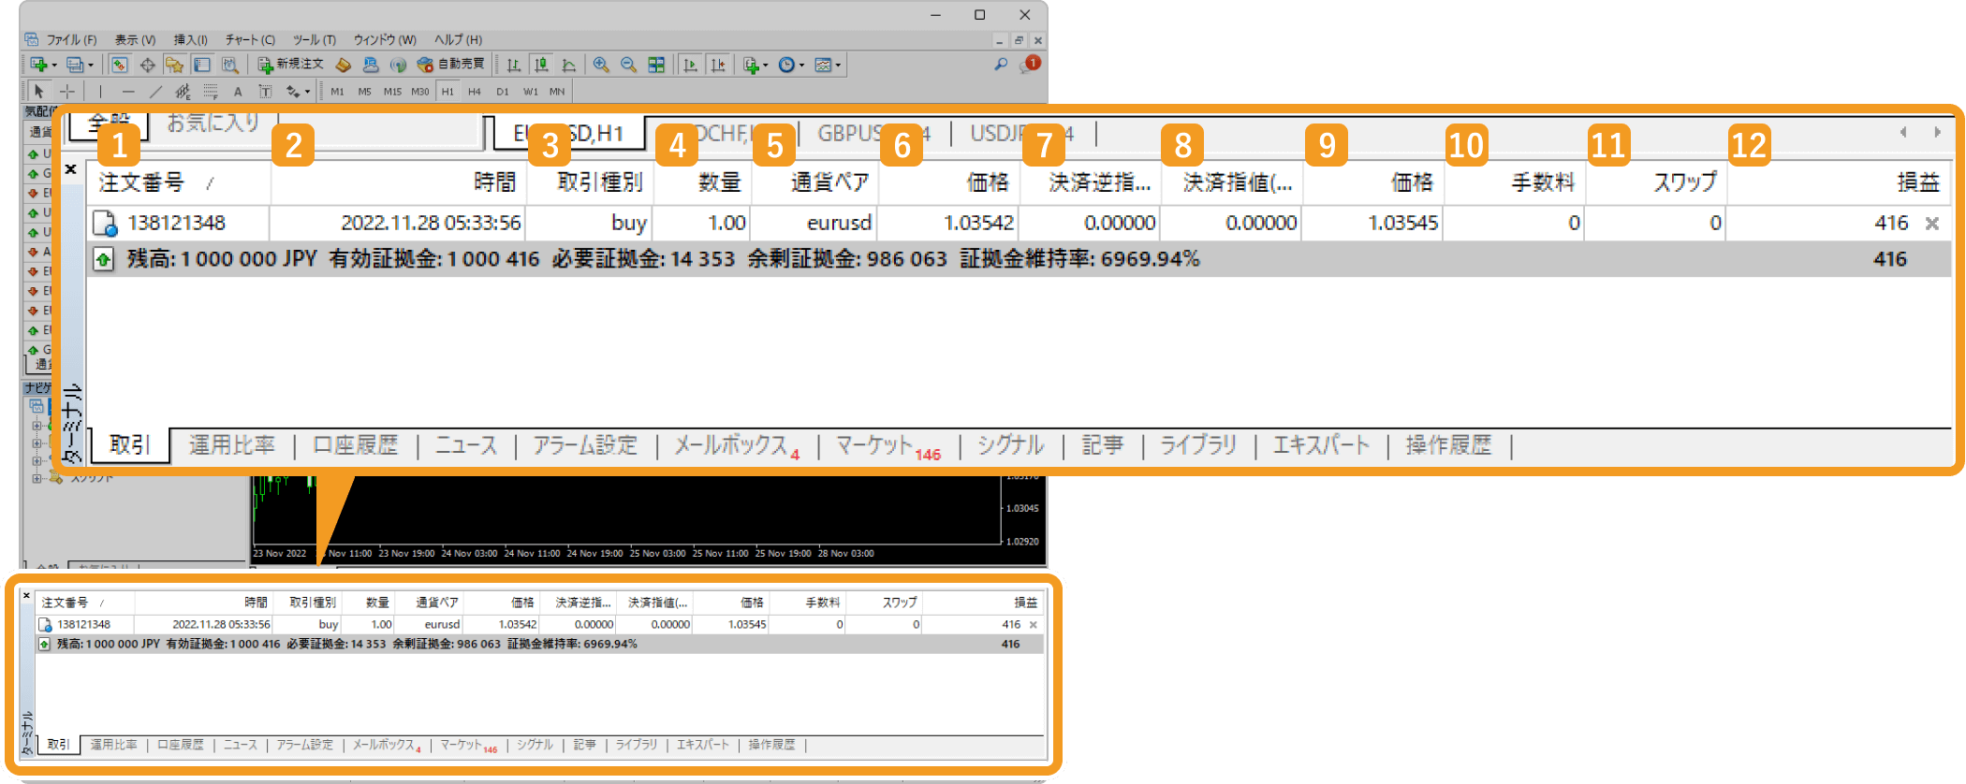Expand the Profiles dropdown arrow

(x=91, y=65)
